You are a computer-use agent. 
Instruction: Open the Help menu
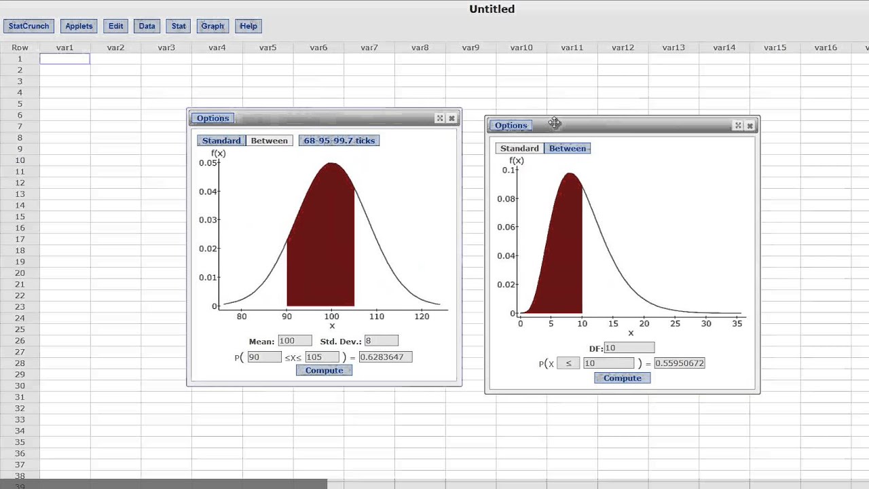pos(248,26)
